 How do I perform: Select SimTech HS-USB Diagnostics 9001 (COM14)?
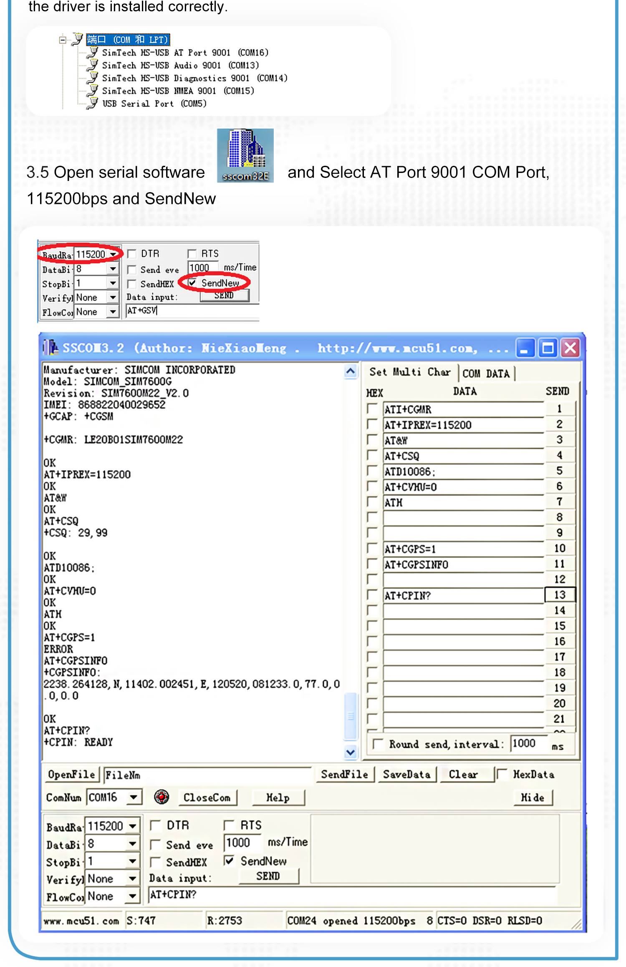click(194, 78)
